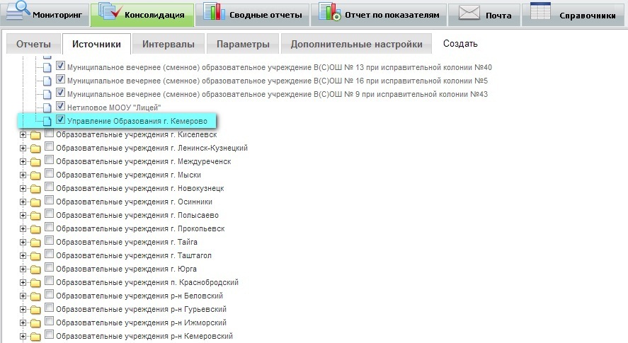Expand the г. Юрга tree node
The height and width of the screenshot is (343, 628).
pos(23,269)
